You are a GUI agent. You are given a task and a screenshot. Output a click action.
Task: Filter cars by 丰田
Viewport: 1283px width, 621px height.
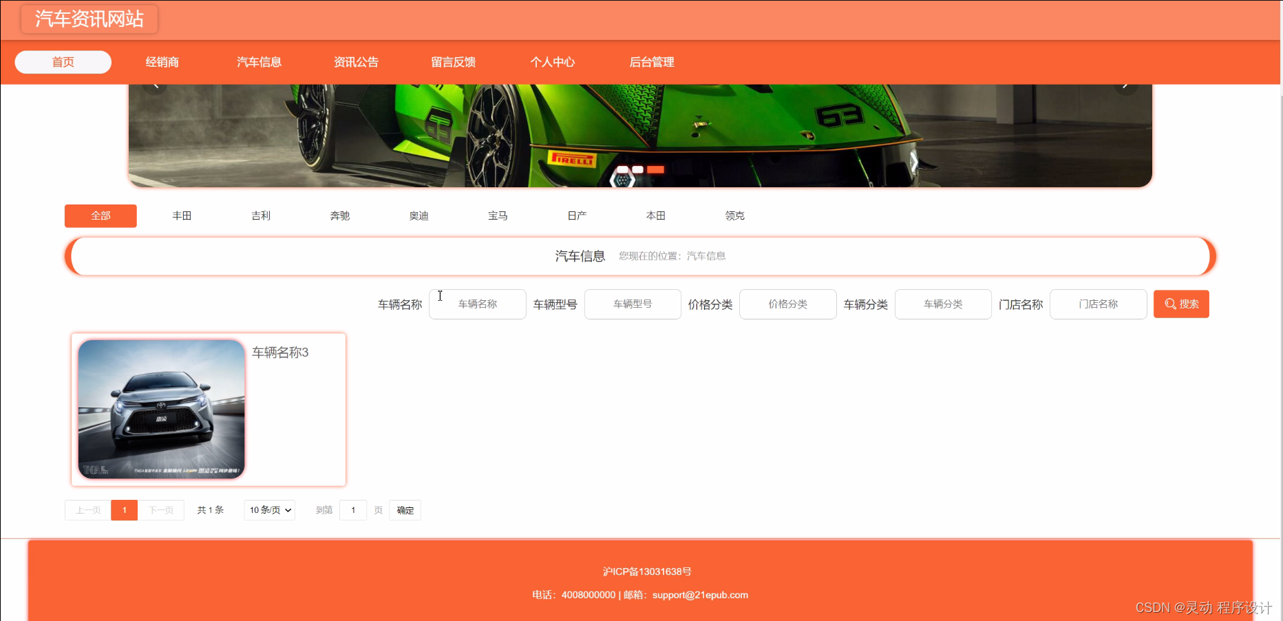click(182, 215)
